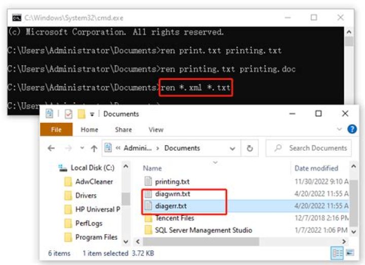Click cmd window scroll up arrow

349,32
